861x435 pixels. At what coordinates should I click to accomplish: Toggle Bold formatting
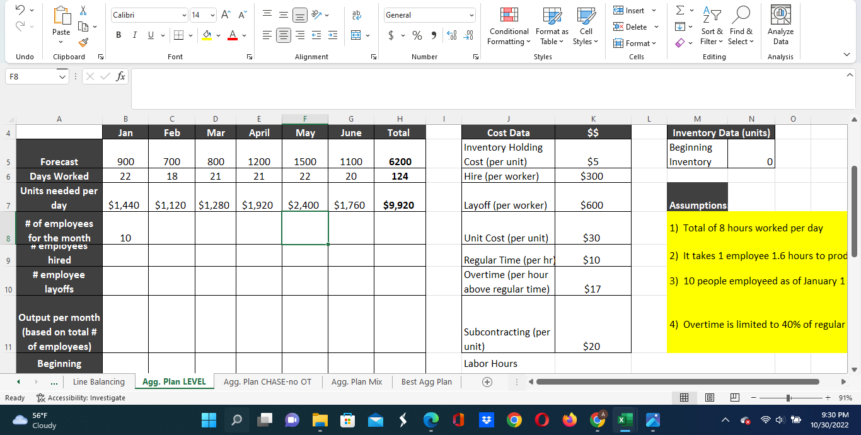click(118, 35)
